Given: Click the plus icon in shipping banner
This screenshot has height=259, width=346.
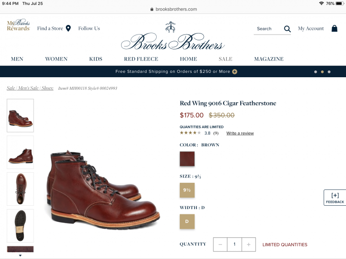Looking at the screenshot, I should [x=235, y=71].
